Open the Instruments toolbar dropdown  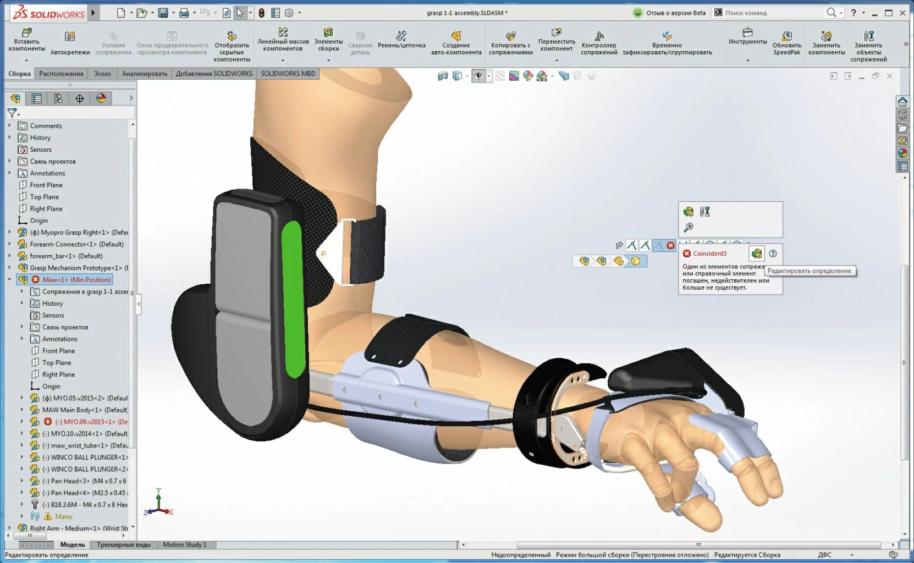[747, 60]
